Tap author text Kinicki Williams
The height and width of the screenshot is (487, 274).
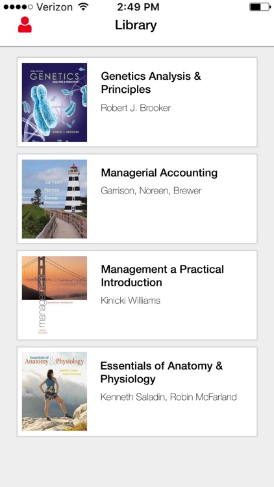(131, 301)
